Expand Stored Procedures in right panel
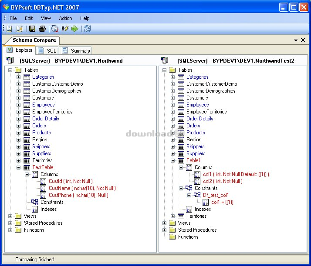311x266 pixels. pyautogui.click(x=165, y=230)
